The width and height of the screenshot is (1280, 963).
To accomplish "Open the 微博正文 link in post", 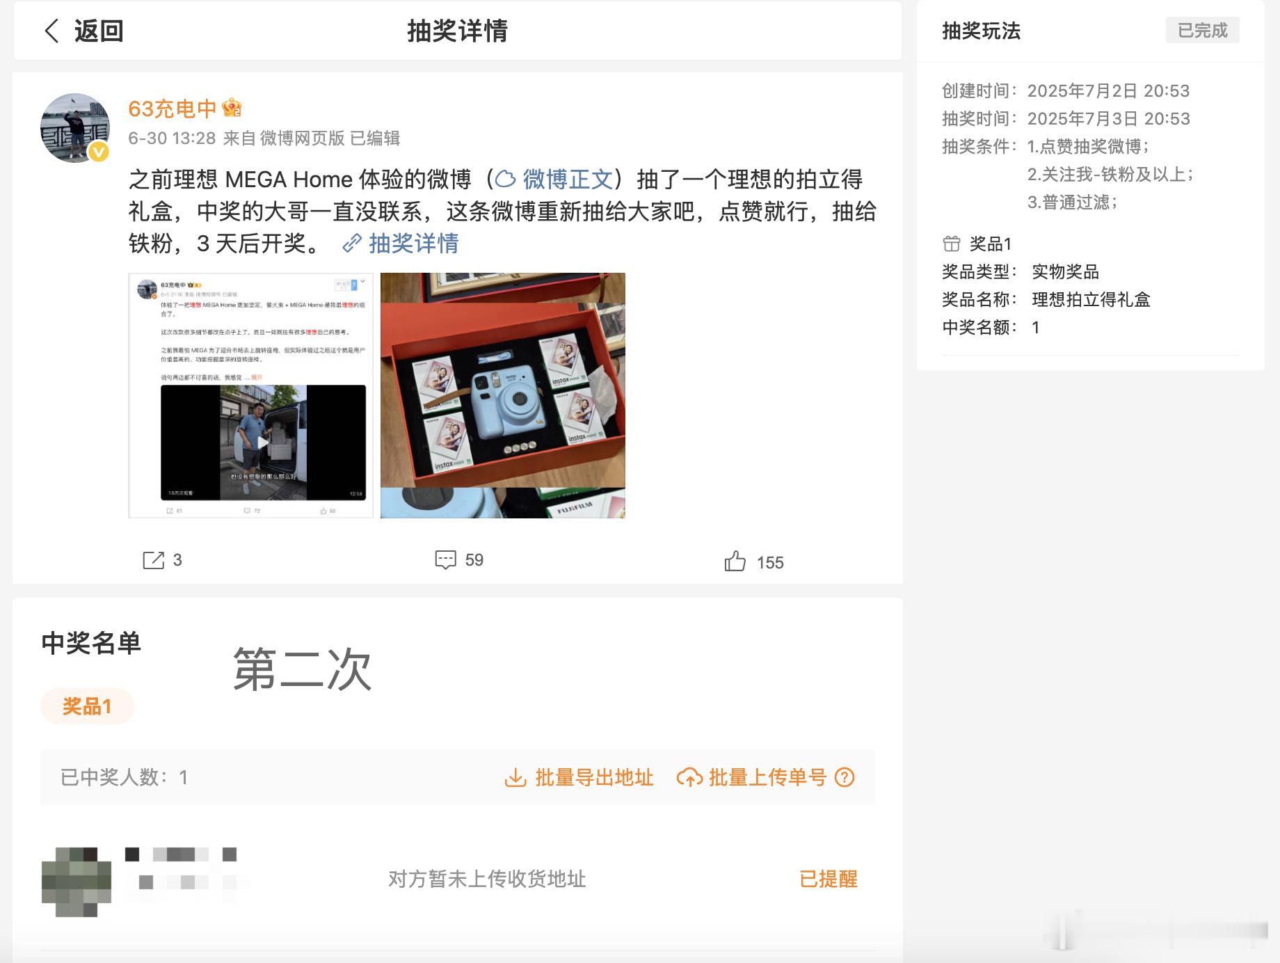I will [x=568, y=180].
